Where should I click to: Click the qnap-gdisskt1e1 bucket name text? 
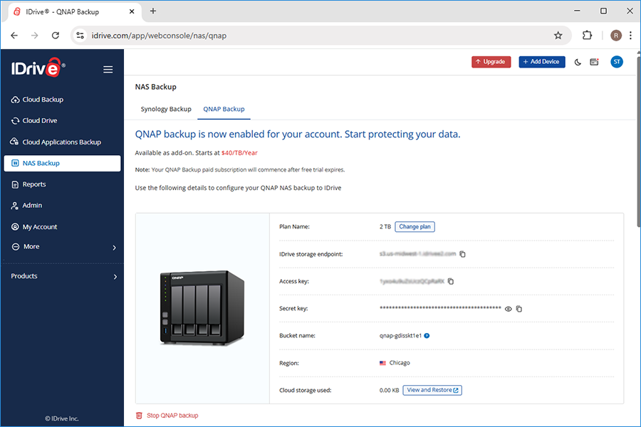tap(400, 336)
